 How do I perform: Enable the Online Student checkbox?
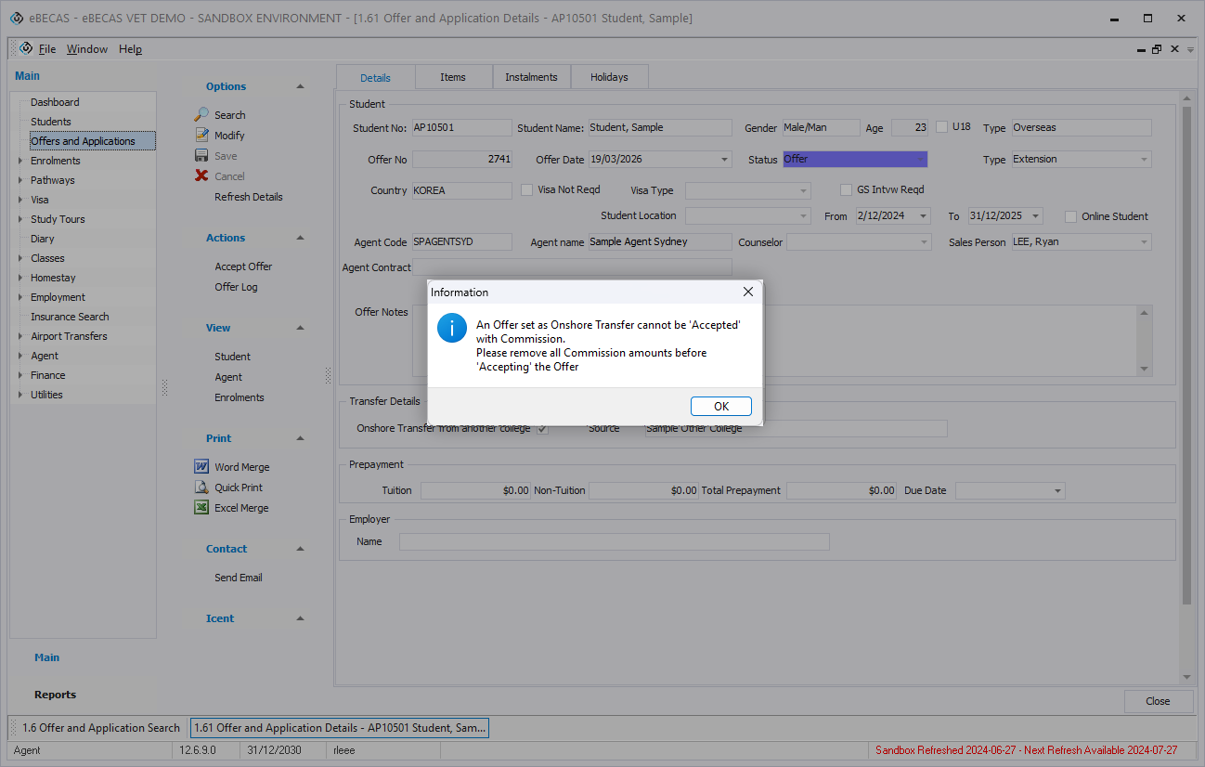[x=1070, y=216]
